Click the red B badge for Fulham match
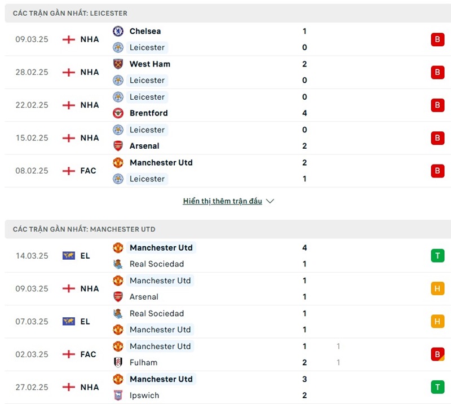Image resolution: width=451 pixels, height=404 pixels. (437, 354)
